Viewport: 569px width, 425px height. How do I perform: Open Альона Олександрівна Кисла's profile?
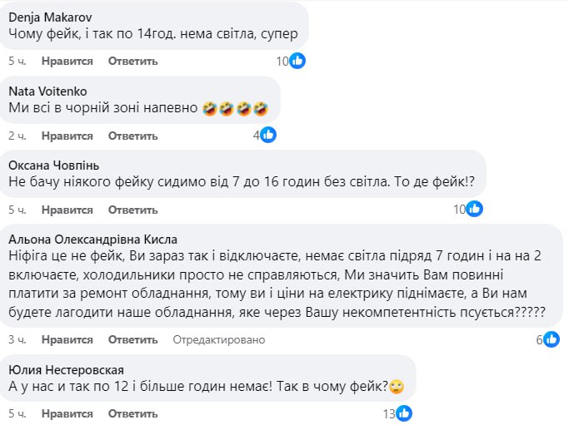point(92,239)
